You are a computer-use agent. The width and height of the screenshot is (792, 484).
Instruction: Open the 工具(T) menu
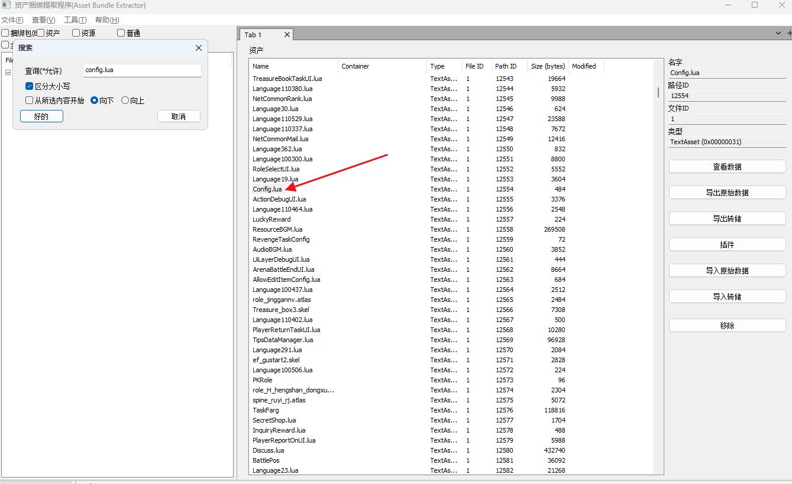click(x=75, y=20)
